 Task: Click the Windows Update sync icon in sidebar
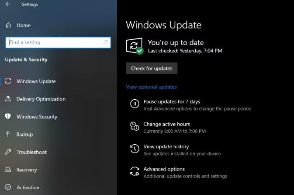(x=8, y=81)
